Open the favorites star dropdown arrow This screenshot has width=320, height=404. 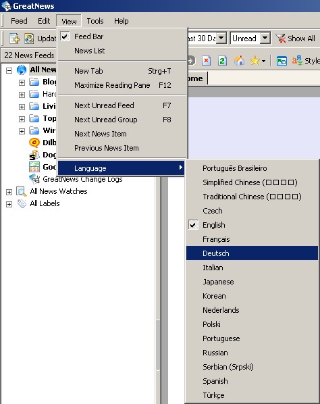pyautogui.click(x=263, y=61)
